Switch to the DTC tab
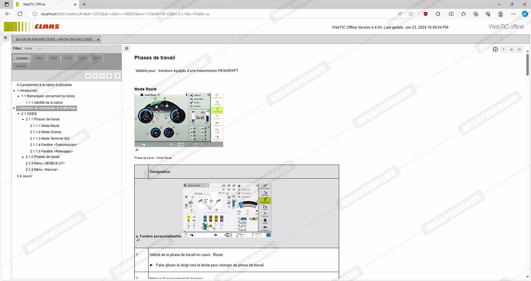Viewport: 531px width, 281px height. (82, 58)
